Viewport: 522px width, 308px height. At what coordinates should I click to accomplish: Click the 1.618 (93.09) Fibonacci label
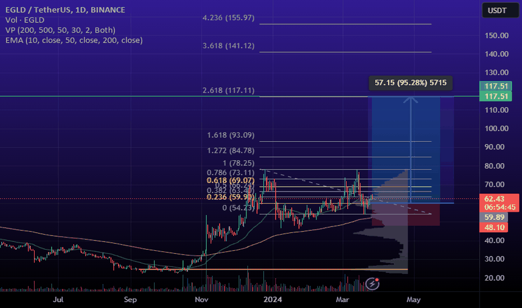(231, 135)
